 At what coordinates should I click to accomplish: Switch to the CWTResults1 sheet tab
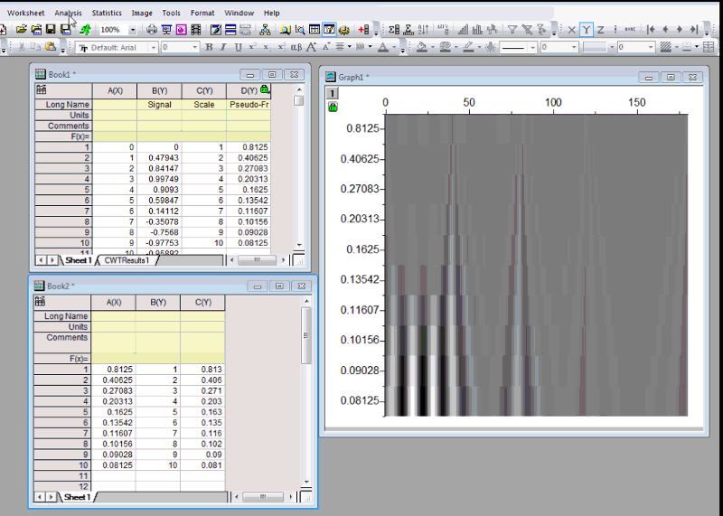click(x=127, y=260)
